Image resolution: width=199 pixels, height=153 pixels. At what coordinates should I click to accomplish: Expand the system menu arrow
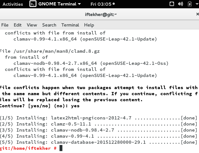click(197, 4)
